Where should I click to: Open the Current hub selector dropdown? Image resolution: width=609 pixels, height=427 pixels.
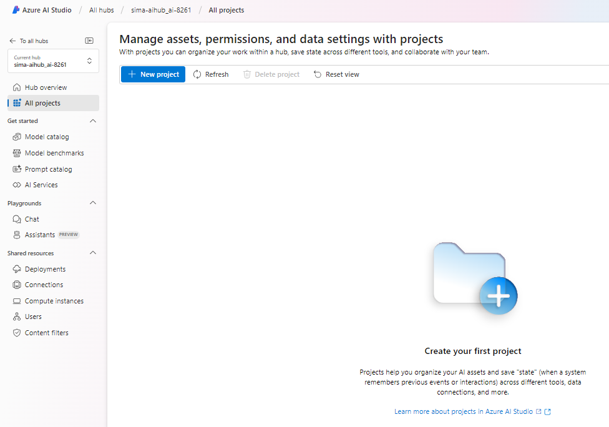53,61
